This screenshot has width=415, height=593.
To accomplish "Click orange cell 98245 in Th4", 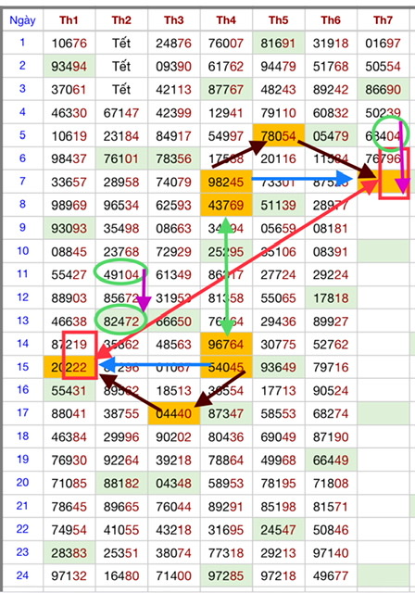I will click(226, 182).
